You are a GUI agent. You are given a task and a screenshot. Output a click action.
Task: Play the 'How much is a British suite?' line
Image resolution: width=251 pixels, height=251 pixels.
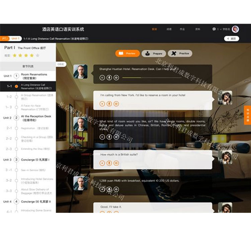click(102, 163)
